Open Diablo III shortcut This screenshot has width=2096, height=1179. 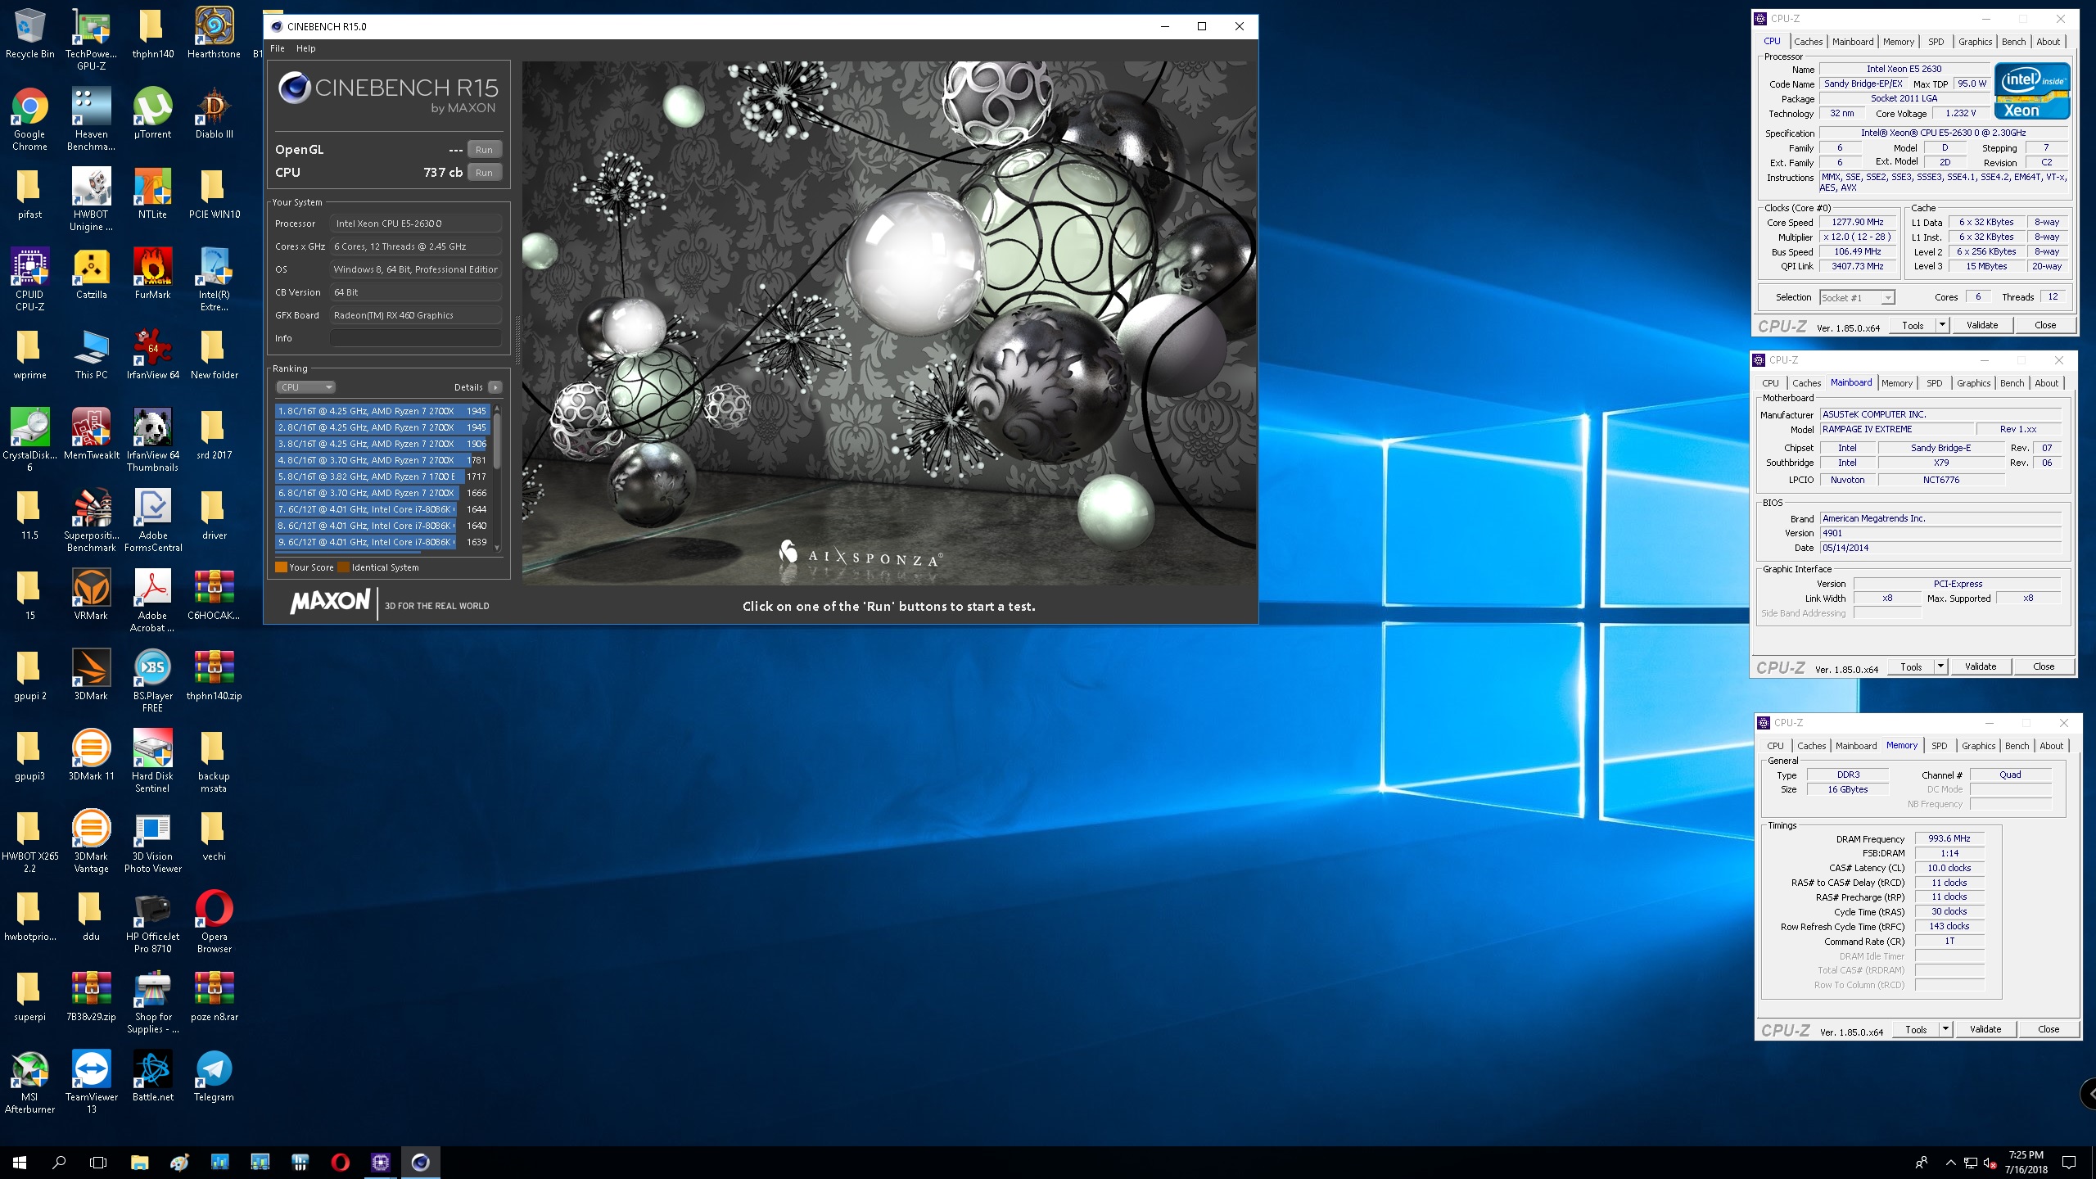tap(214, 115)
